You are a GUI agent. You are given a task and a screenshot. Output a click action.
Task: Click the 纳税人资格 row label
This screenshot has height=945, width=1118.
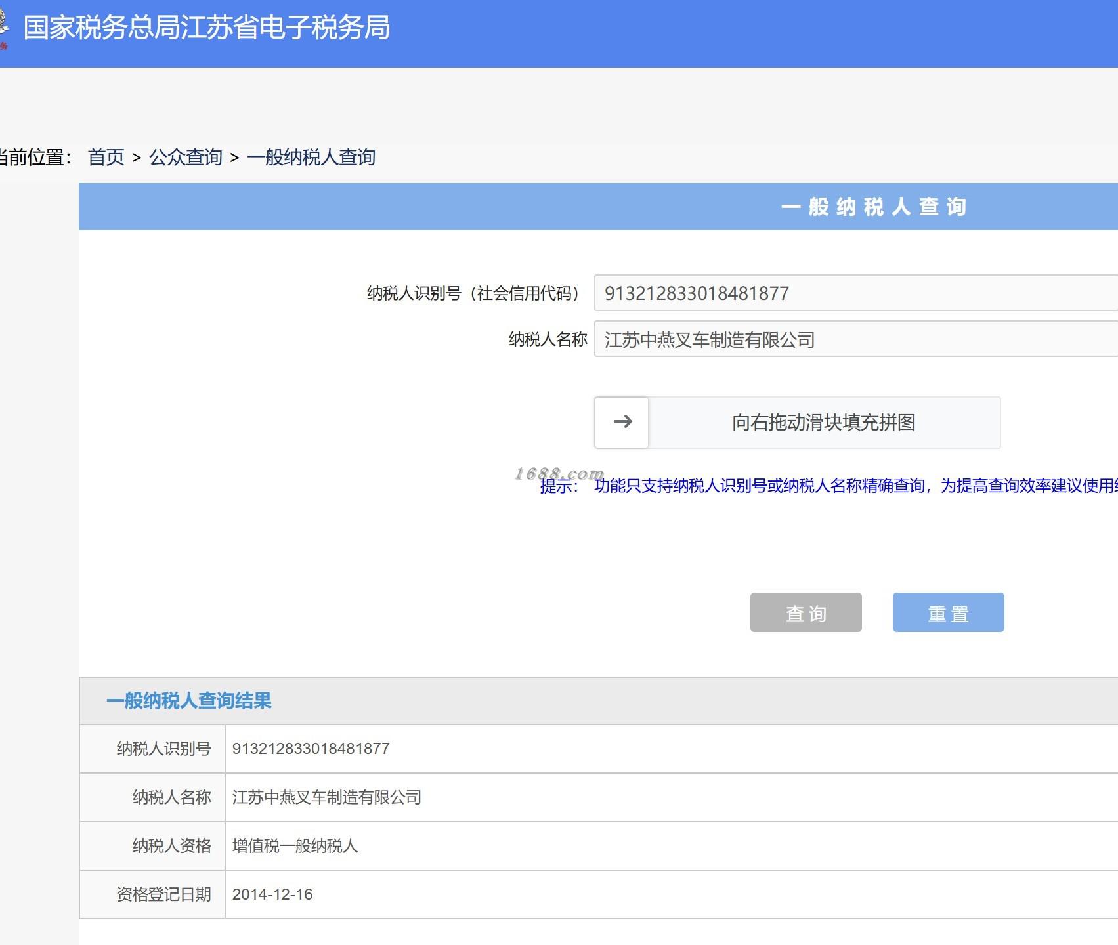[172, 846]
